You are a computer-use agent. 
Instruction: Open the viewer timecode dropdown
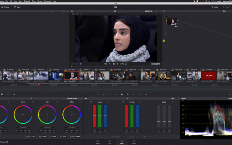(x=149, y=11)
